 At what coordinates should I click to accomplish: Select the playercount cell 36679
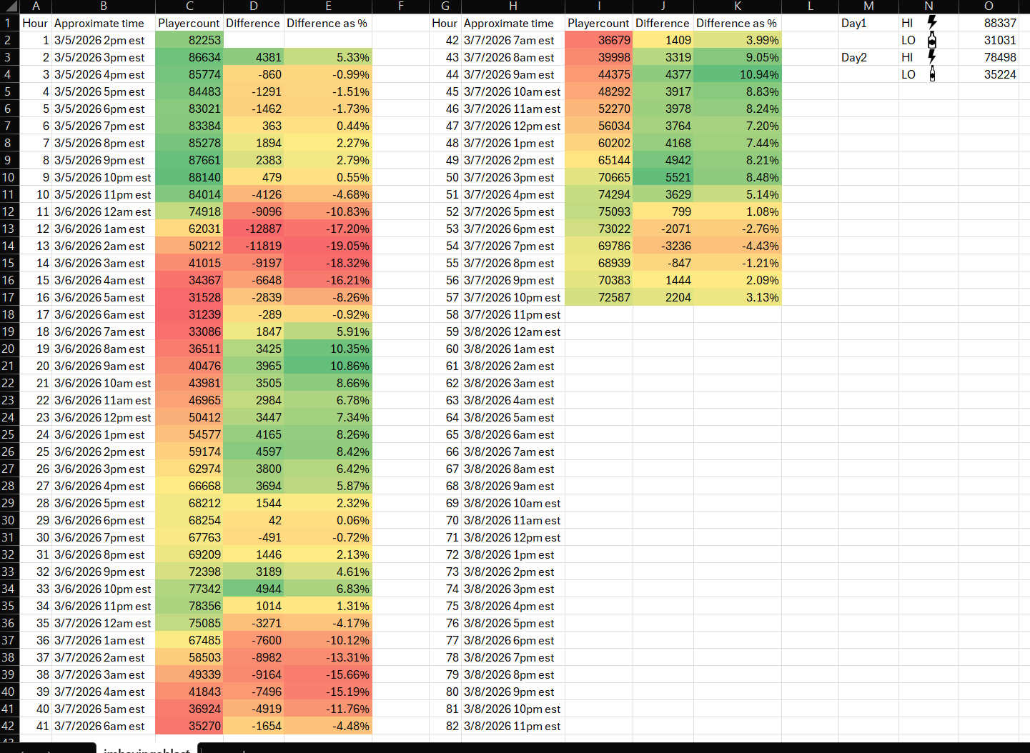[x=599, y=40]
